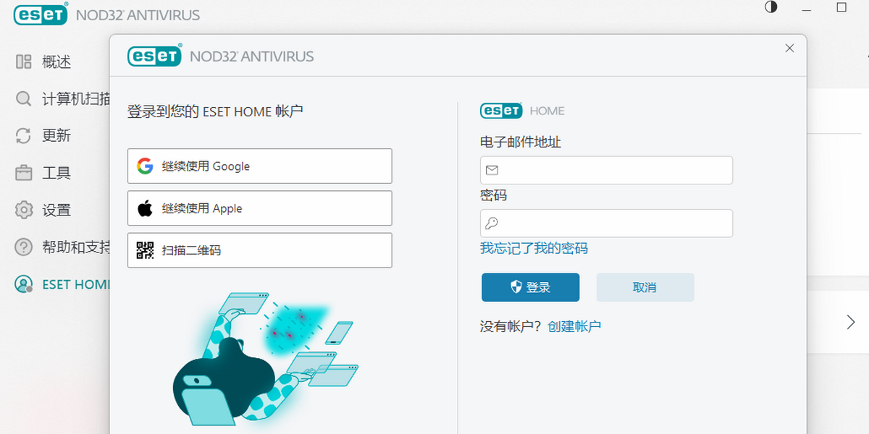This screenshot has height=434, width=869.
Task: Focus the 电子邮件地址 input field
Action: click(607, 170)
